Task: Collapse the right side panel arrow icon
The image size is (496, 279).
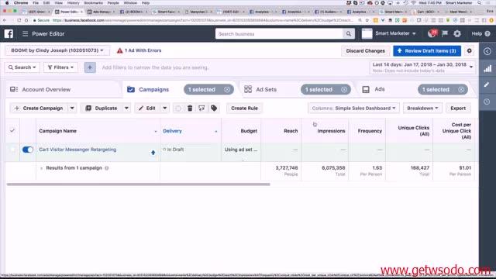Action: point(487,51)
